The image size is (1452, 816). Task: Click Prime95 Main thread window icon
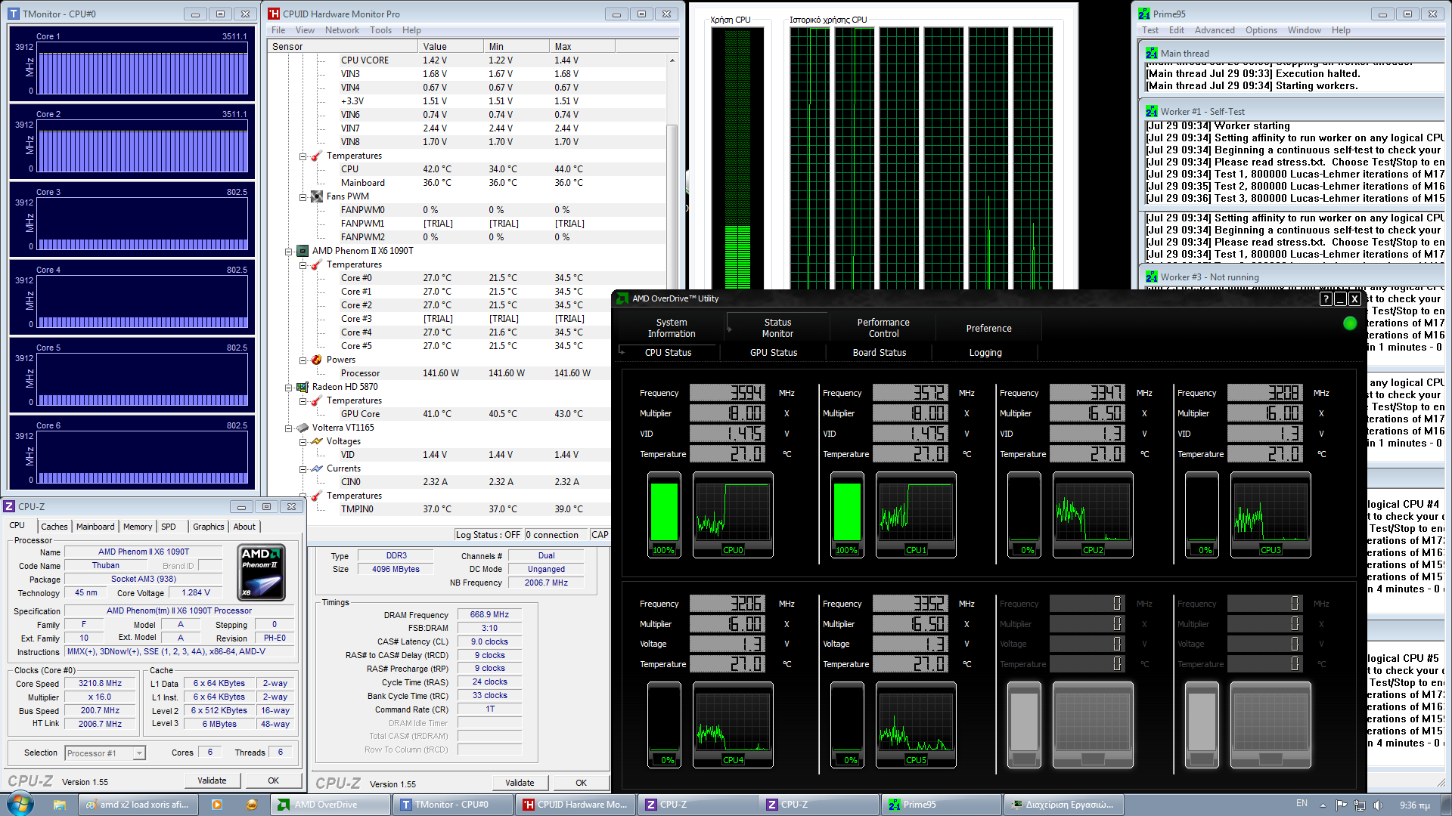pyautogui.click(x=1152, y=54)
